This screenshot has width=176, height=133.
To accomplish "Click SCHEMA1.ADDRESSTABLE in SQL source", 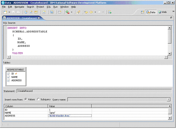I will pos(30,32).
